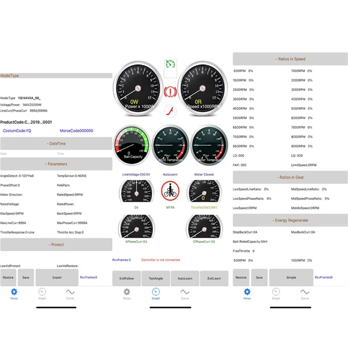The height and width of the screenshot is (348, 348).
Task: Collapse the Ratios in Speed section
Action: (x=291, y=59)
